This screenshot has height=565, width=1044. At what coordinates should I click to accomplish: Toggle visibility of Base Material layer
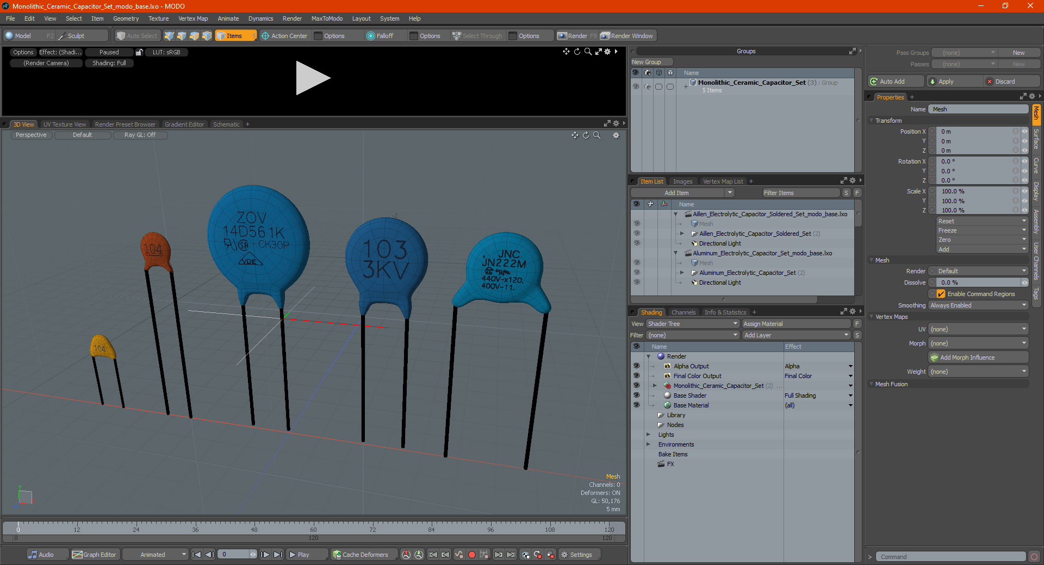click(636, 405)
